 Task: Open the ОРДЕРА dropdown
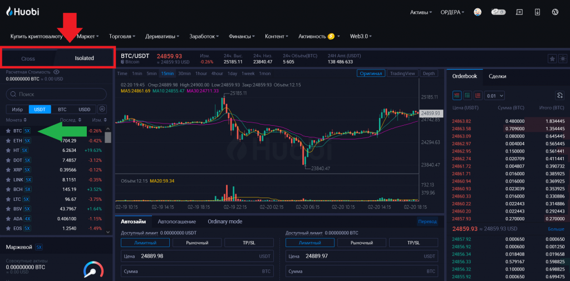pos(453,12)
